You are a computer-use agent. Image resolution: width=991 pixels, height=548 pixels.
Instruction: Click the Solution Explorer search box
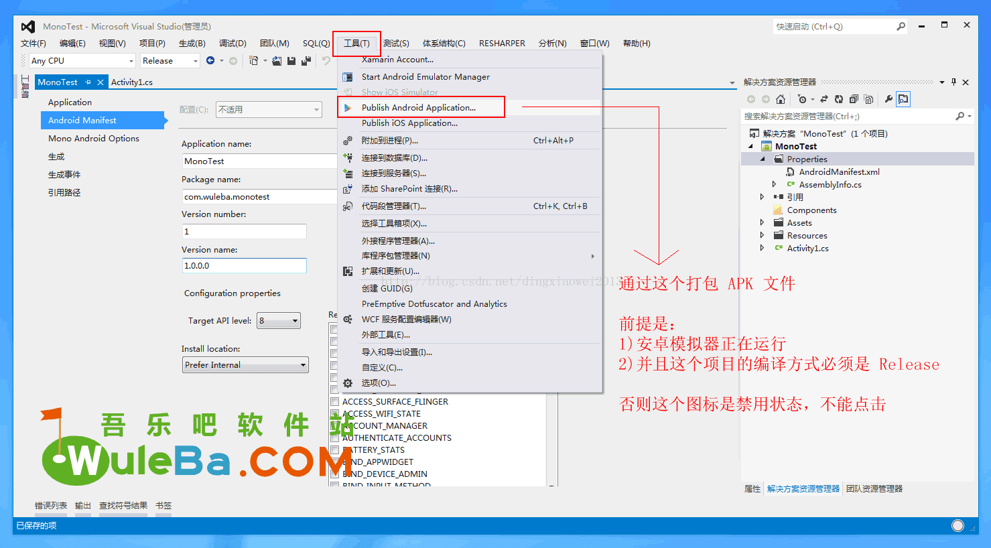(848, 116)
